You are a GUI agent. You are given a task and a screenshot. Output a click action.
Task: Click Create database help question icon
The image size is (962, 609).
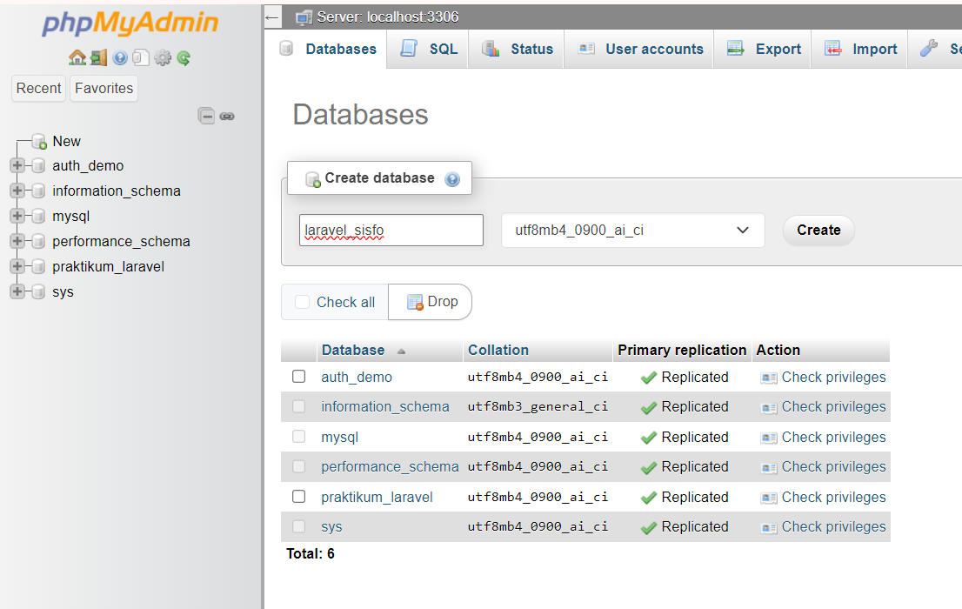(452, 179)
